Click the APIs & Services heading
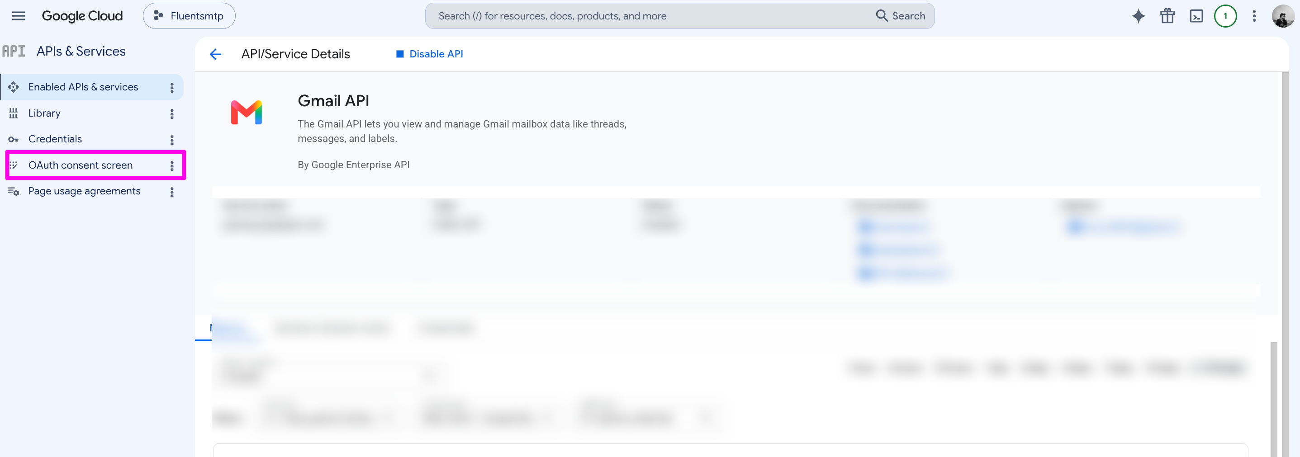 coord(81,52)
